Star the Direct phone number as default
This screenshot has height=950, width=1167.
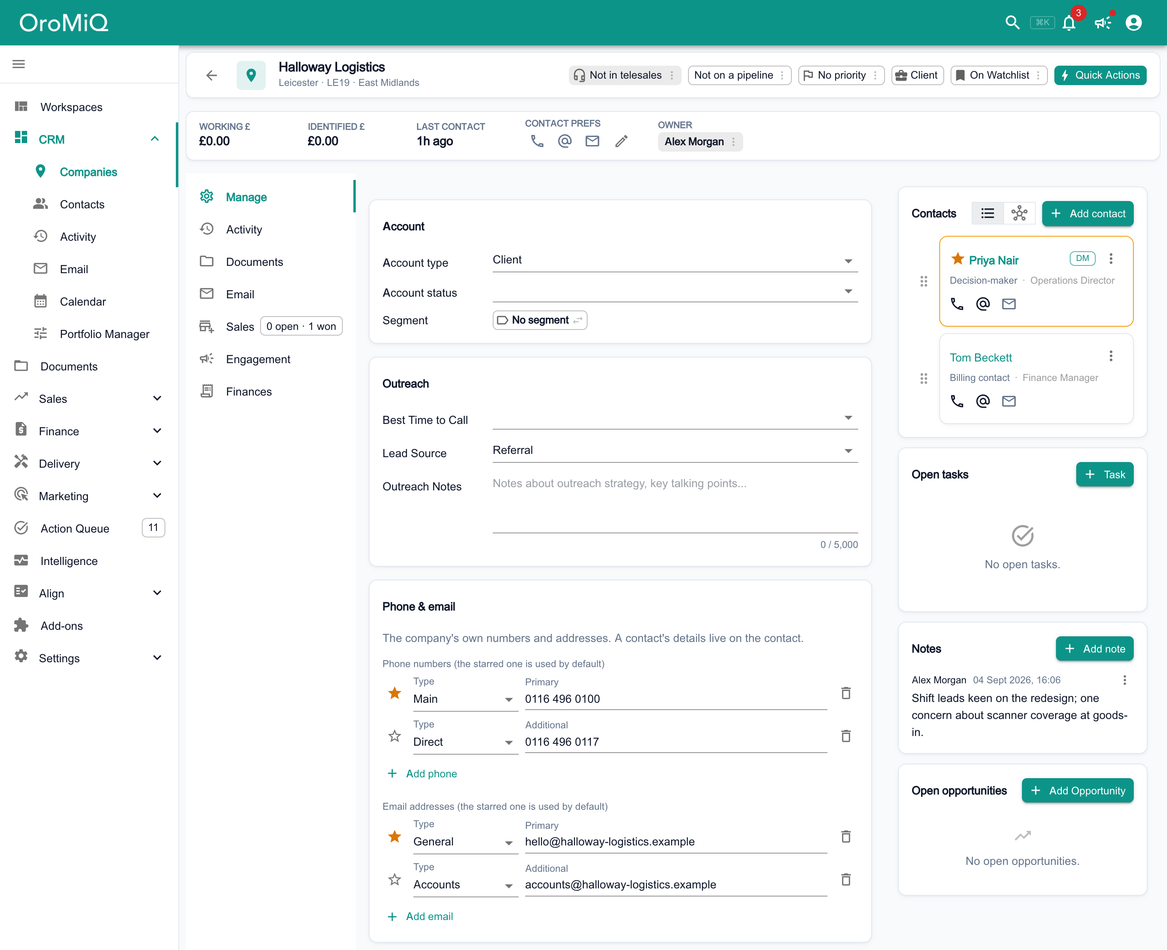395,736
